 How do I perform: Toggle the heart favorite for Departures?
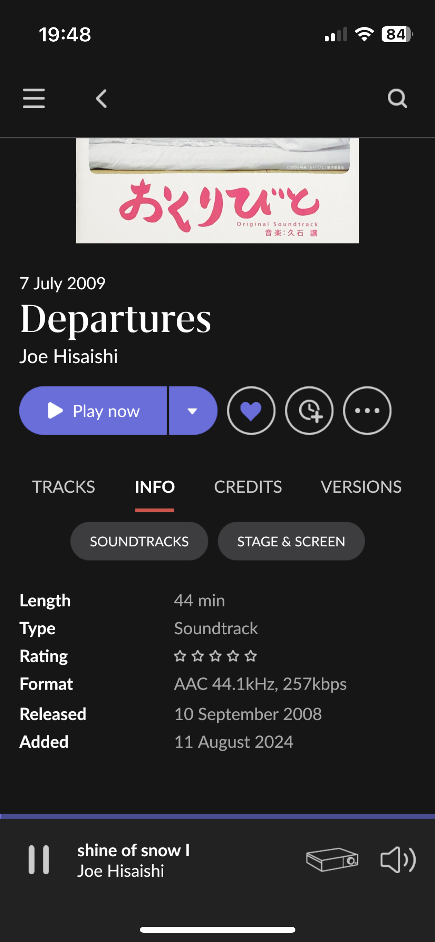click(x=251, y=411)
